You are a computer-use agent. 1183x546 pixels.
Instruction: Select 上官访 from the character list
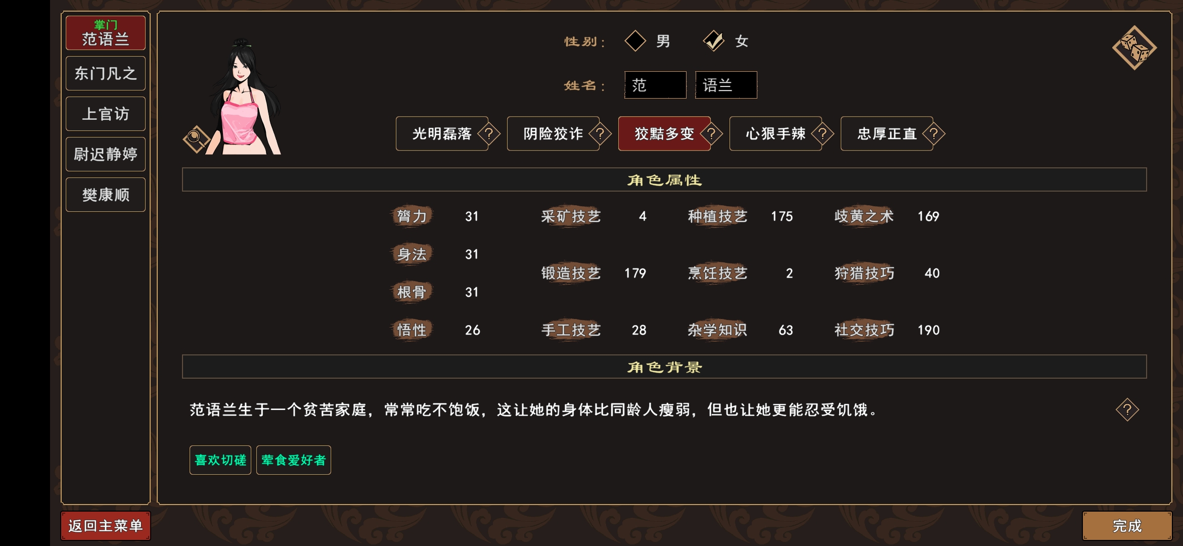[x=105, y=113]
